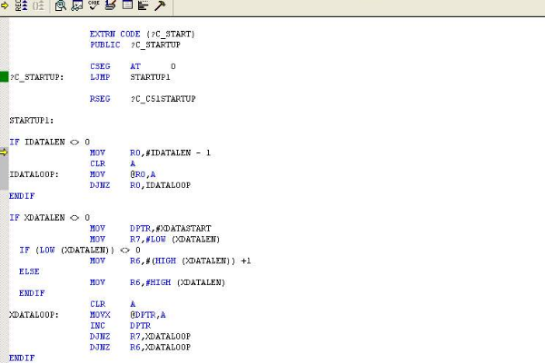Viewport: 545px width, 363px height.
Task: Click the LJMP instruction on ?C_STARTUP line
Action: click(99, 77)
